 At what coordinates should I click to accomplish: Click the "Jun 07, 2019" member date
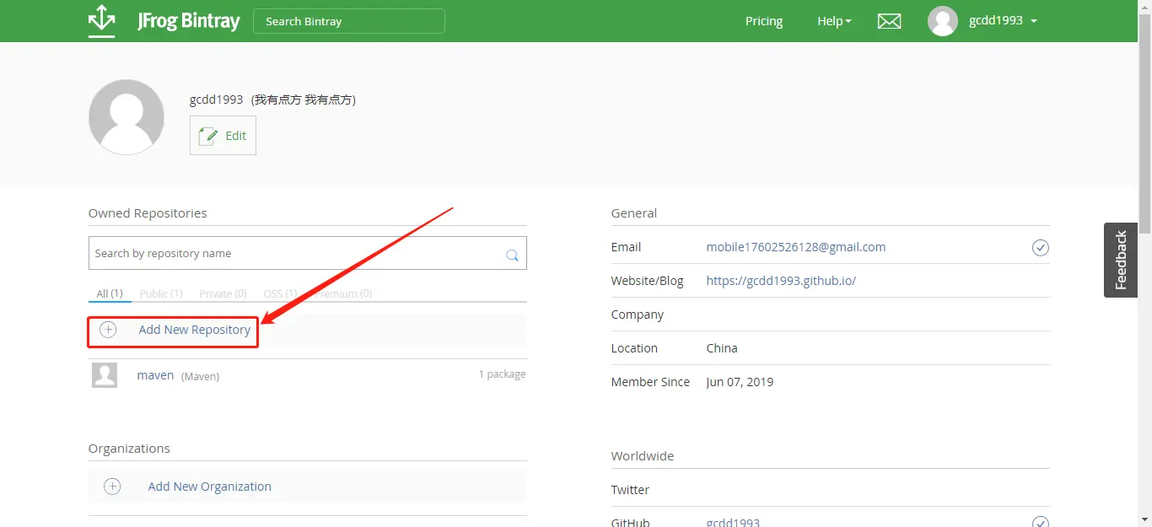click(740, 382)
